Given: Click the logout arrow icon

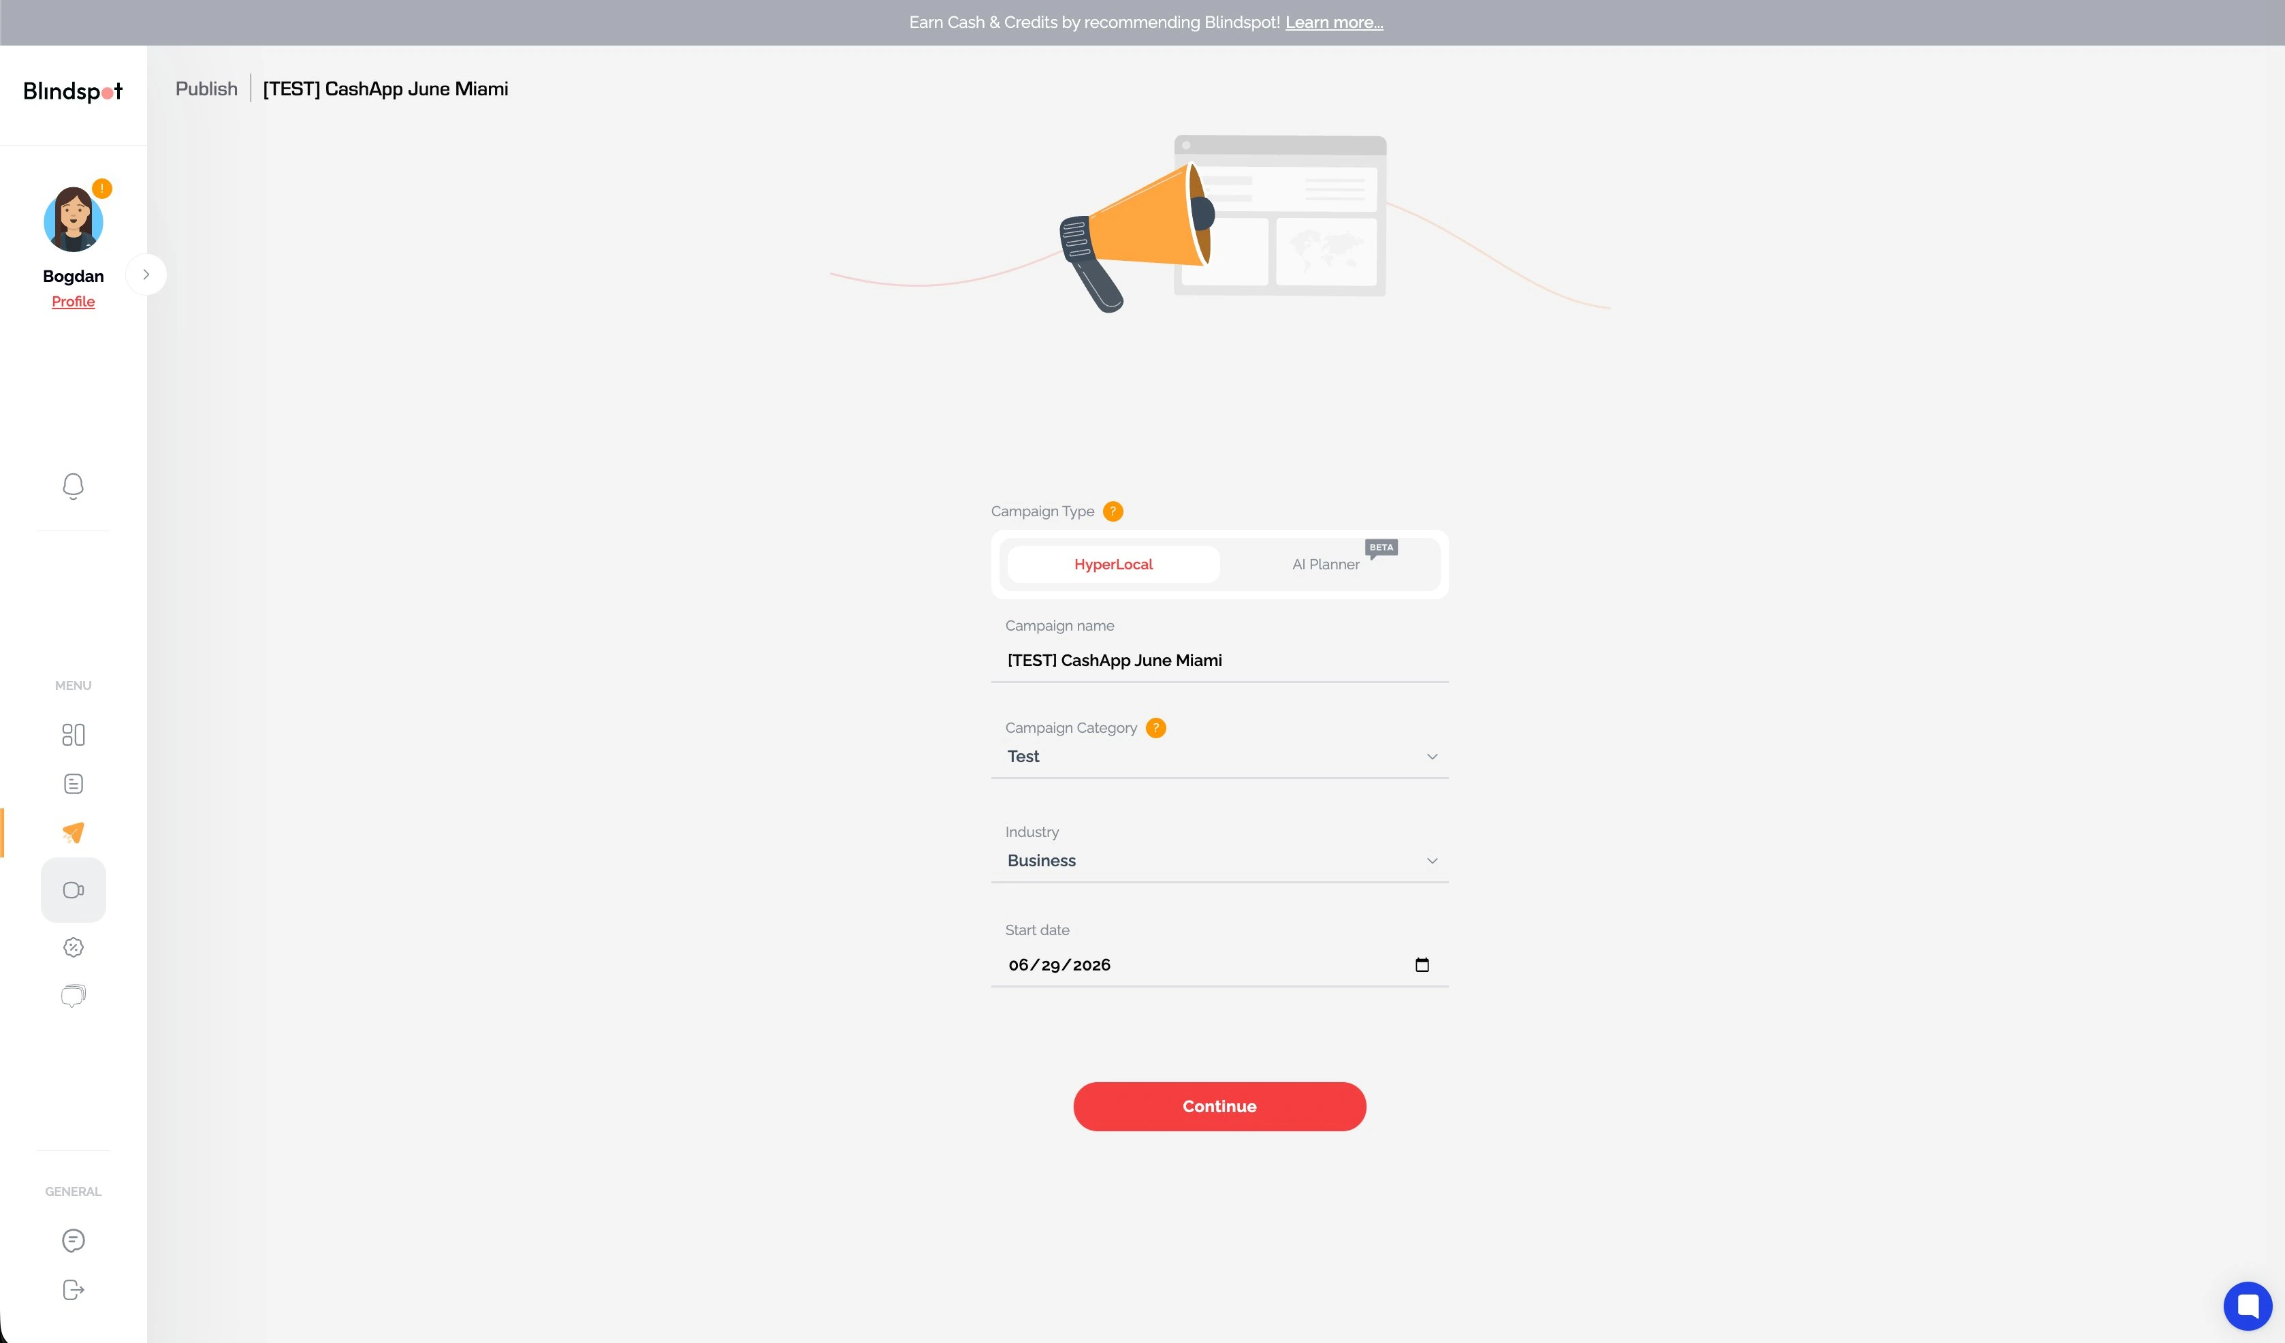Looking at the screenshot, I should 74,1289.
